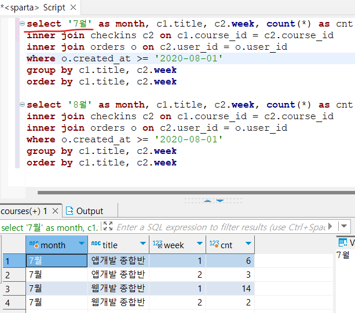Click the '7월' month cell in row 2
The height and width of the screenshot is (313, 355).
click(57, 275)
